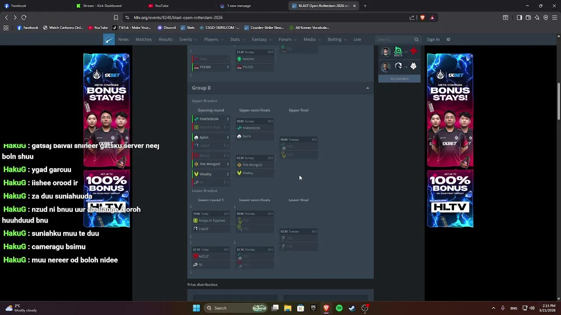Switch to the Facebook browser tab

[35, 6]
